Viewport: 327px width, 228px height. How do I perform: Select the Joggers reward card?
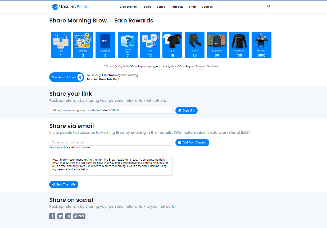[x=194, y=45]
